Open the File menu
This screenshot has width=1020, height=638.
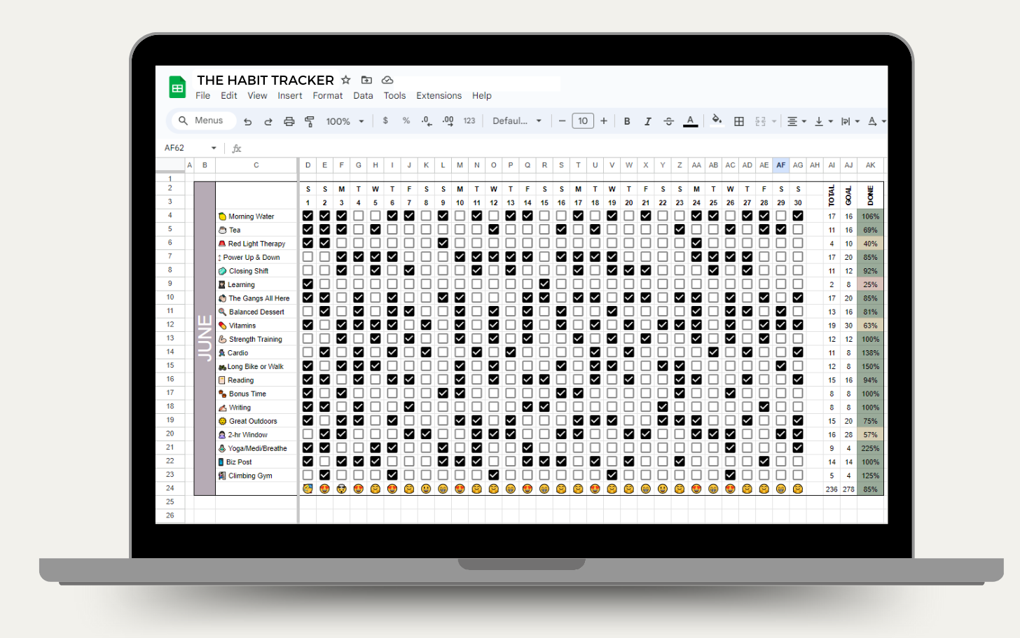pyautogui.click(x=203, y=96)
